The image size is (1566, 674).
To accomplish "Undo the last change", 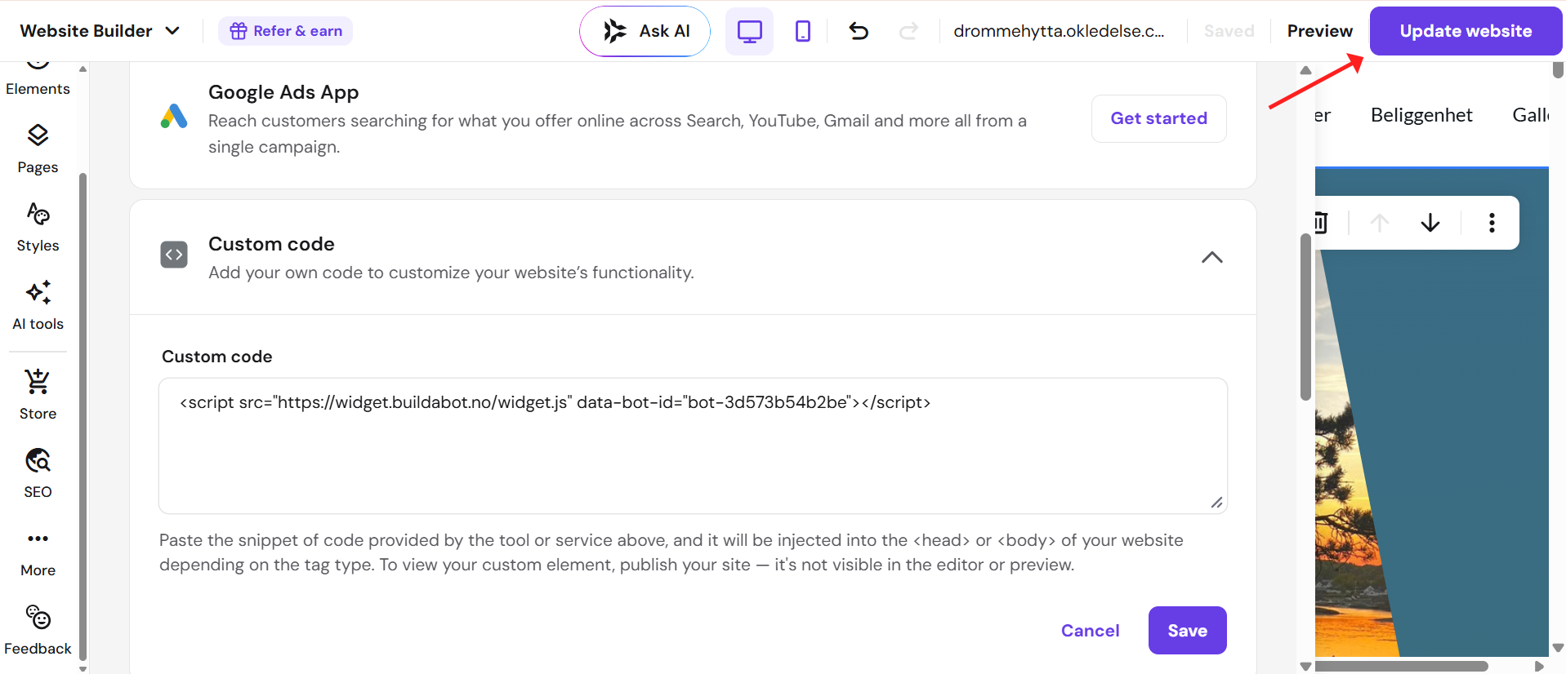I will 859,31.
